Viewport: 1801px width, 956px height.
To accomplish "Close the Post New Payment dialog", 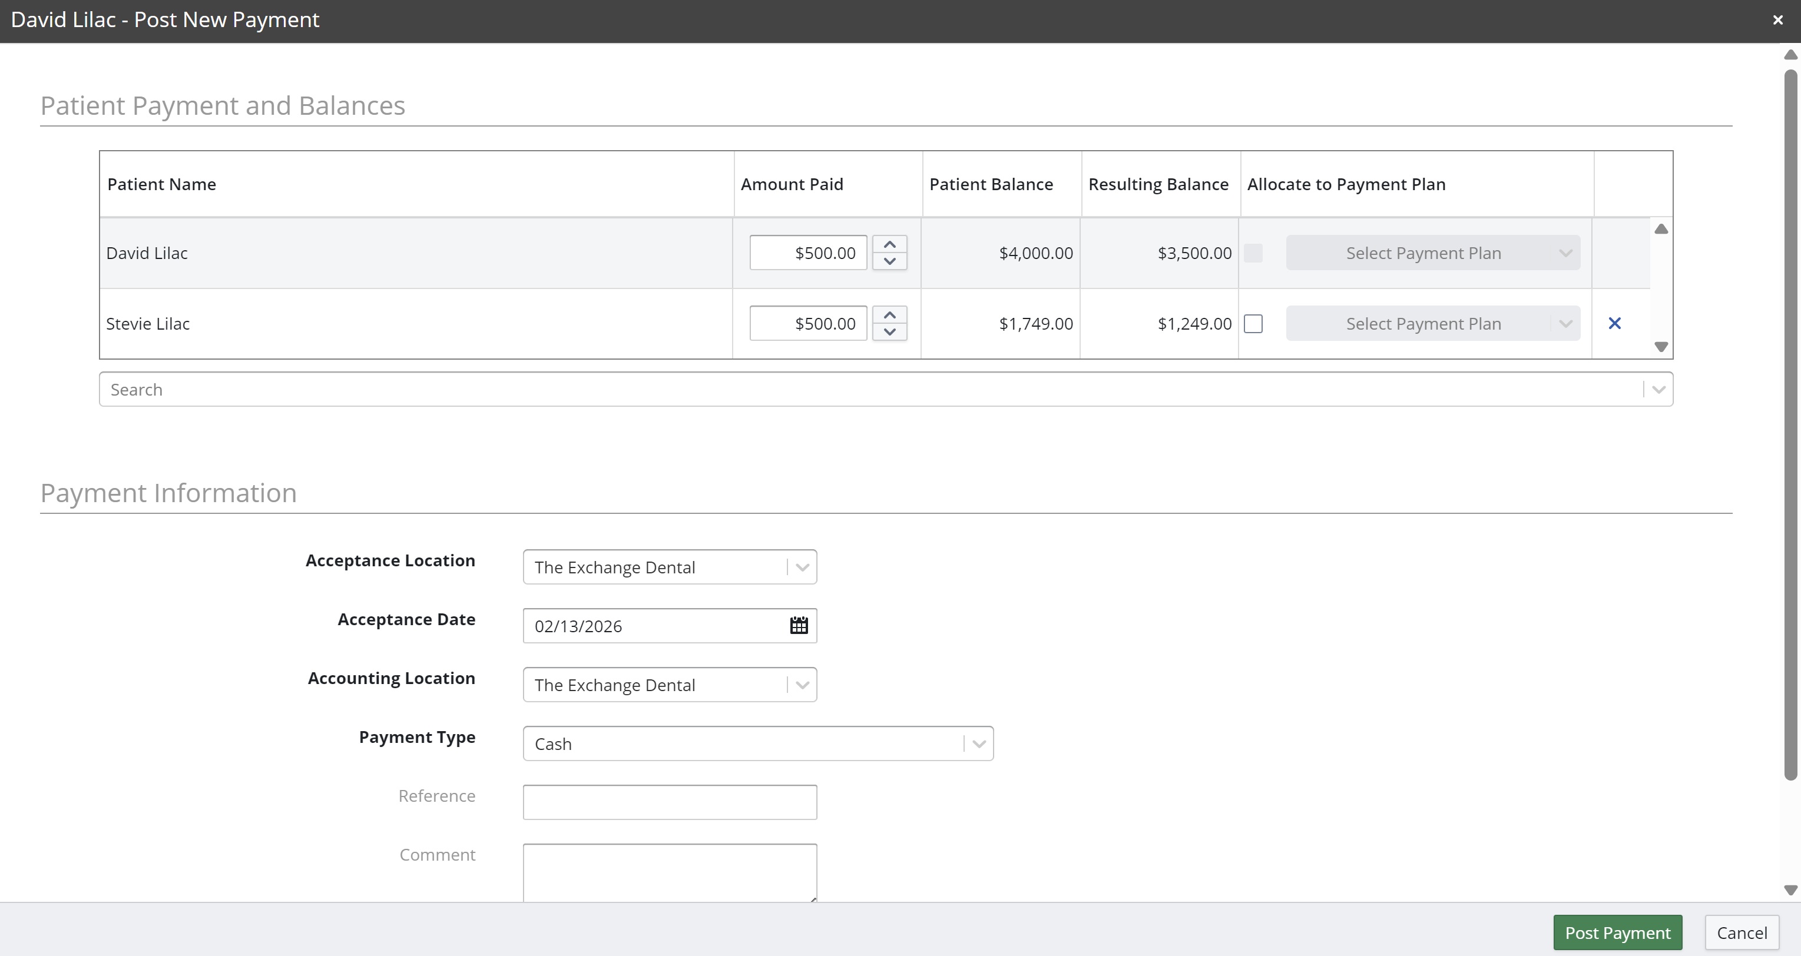I will [1777, 20].
